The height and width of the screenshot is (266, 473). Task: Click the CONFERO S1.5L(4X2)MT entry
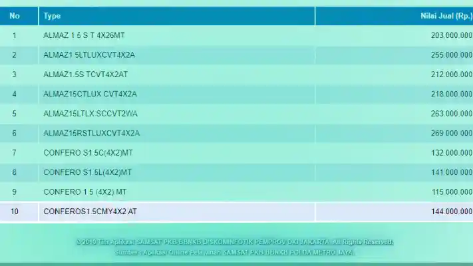point(87,172)
